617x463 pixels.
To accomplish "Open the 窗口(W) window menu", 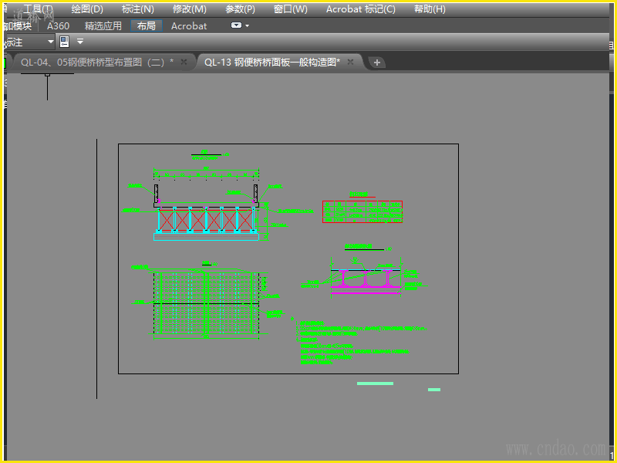I will pyautogui.click(x=290, y=9).
